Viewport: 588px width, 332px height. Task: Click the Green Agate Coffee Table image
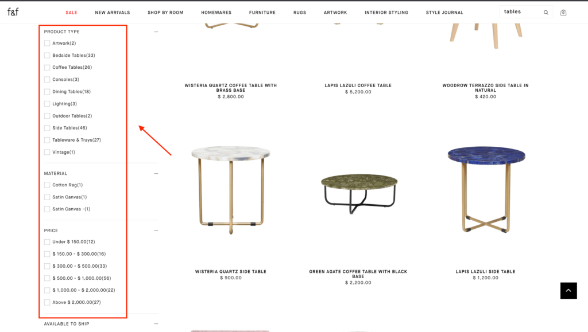click(x=359, y=194)
